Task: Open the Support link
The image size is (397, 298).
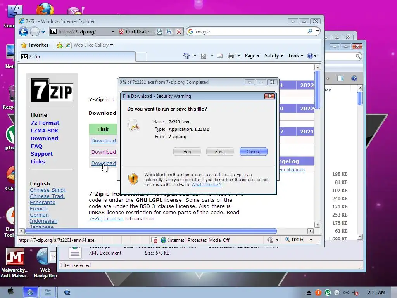Action: [x=42, y=154]
